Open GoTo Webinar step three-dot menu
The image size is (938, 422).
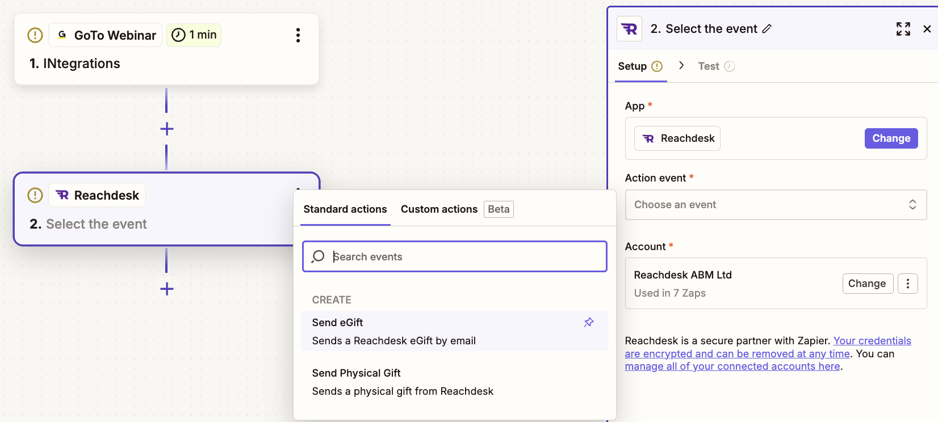(298, 35)
